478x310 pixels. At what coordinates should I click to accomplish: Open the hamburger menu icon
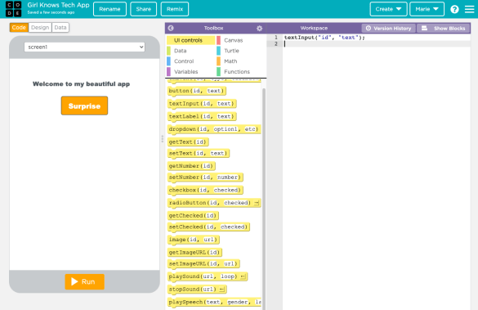pyautogui.click(x=470, y=9)
